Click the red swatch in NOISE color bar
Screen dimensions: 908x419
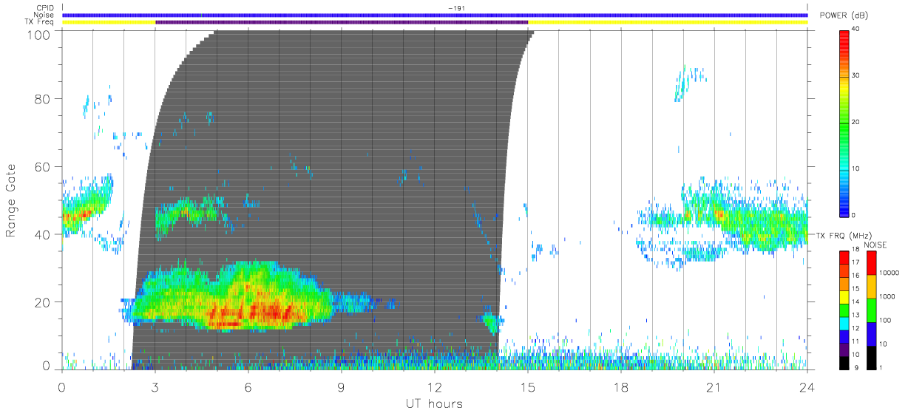pyautogui.click(x=871, y=262)
